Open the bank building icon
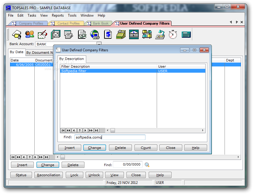This screenshot has width=253, height=194. [134, 34]
